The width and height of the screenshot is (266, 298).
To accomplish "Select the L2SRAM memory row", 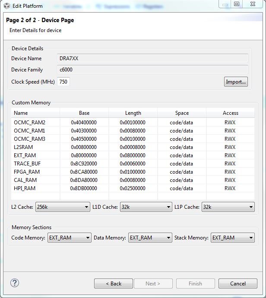I will (x=133, y=147).
